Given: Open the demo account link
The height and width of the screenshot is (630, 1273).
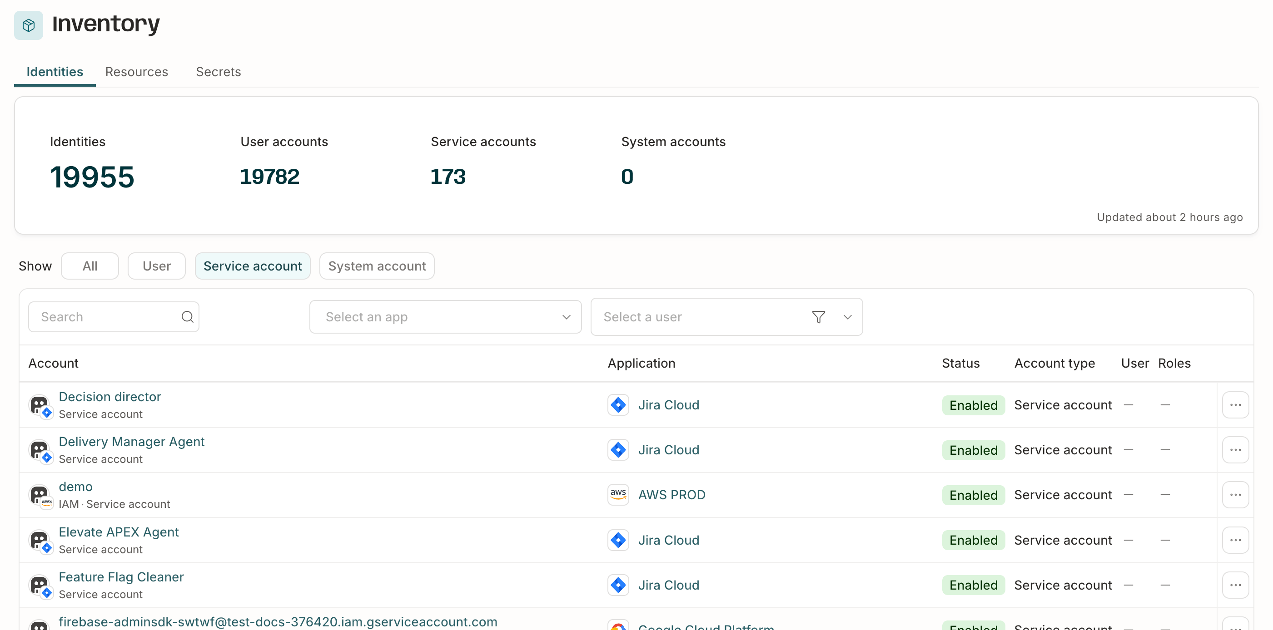Looking at the screenshot, I should tap(75, 486).
